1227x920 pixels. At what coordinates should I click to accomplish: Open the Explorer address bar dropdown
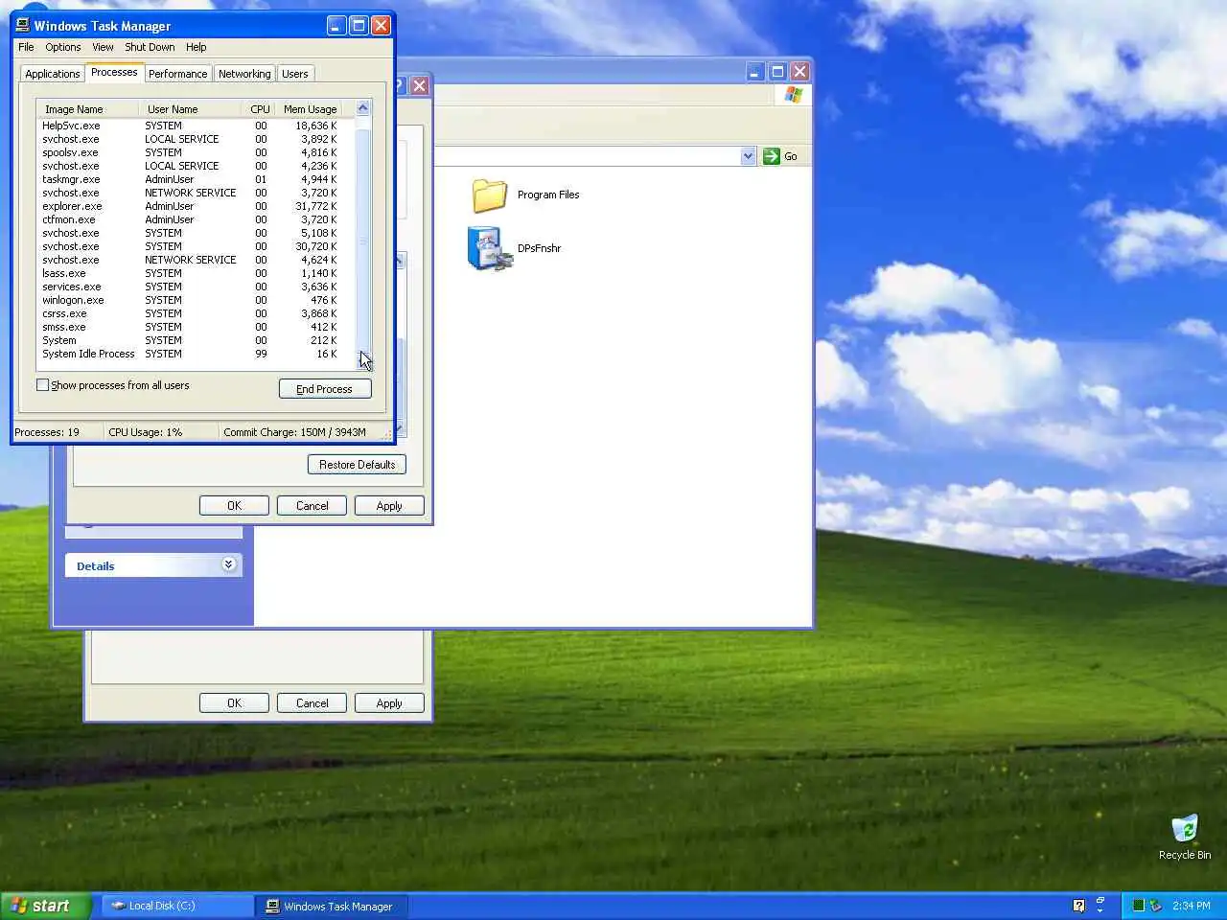click(x=749, y=156)
